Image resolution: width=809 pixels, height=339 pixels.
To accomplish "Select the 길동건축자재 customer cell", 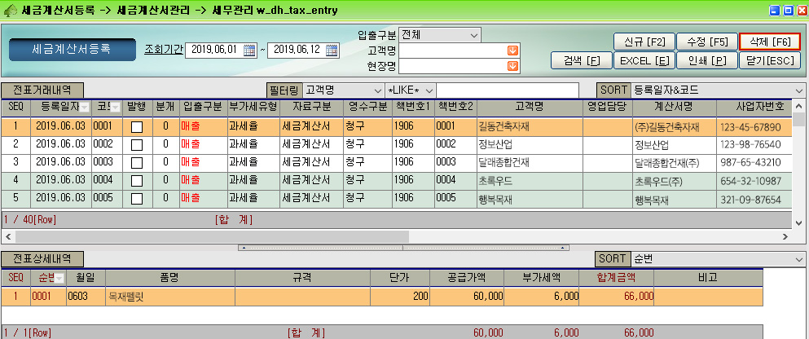I will point(530,126).
